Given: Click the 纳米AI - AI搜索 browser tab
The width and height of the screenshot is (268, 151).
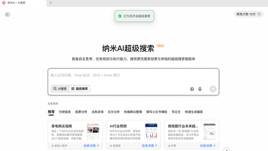Looking at the screenshot, I should [23, 3].
